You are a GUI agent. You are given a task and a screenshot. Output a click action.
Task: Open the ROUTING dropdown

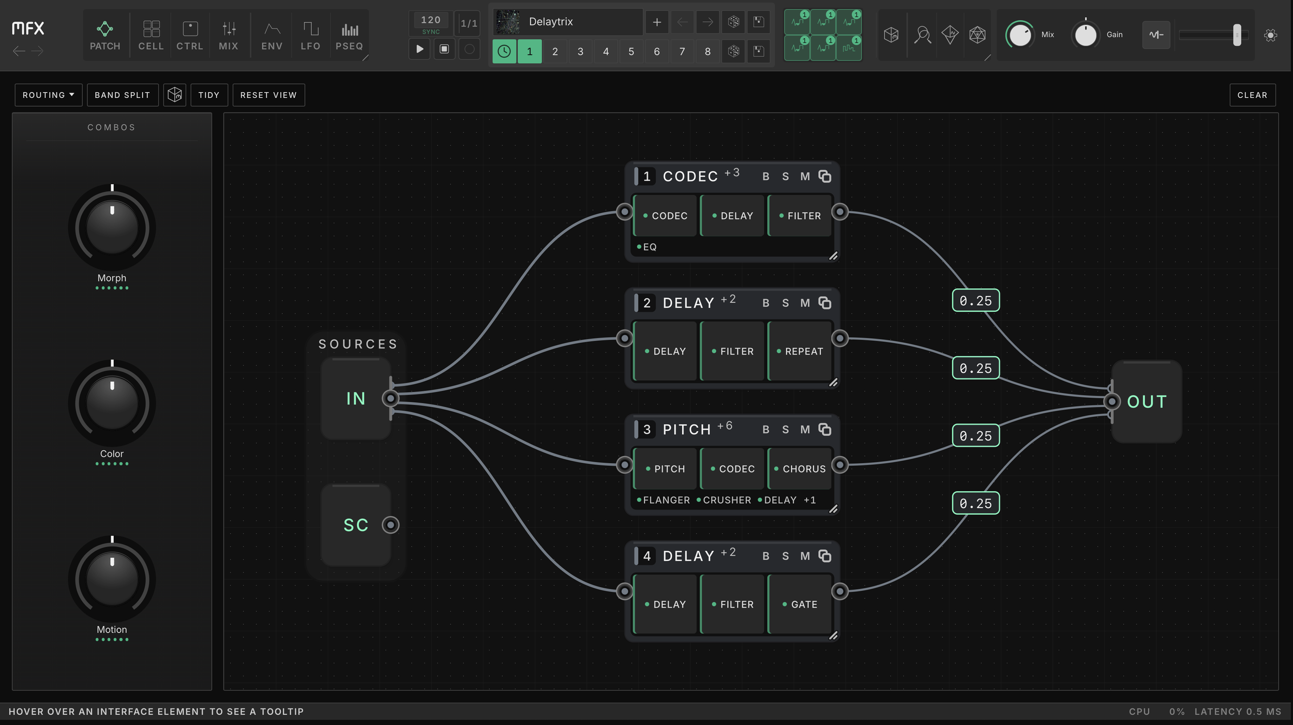coord(49,95)
